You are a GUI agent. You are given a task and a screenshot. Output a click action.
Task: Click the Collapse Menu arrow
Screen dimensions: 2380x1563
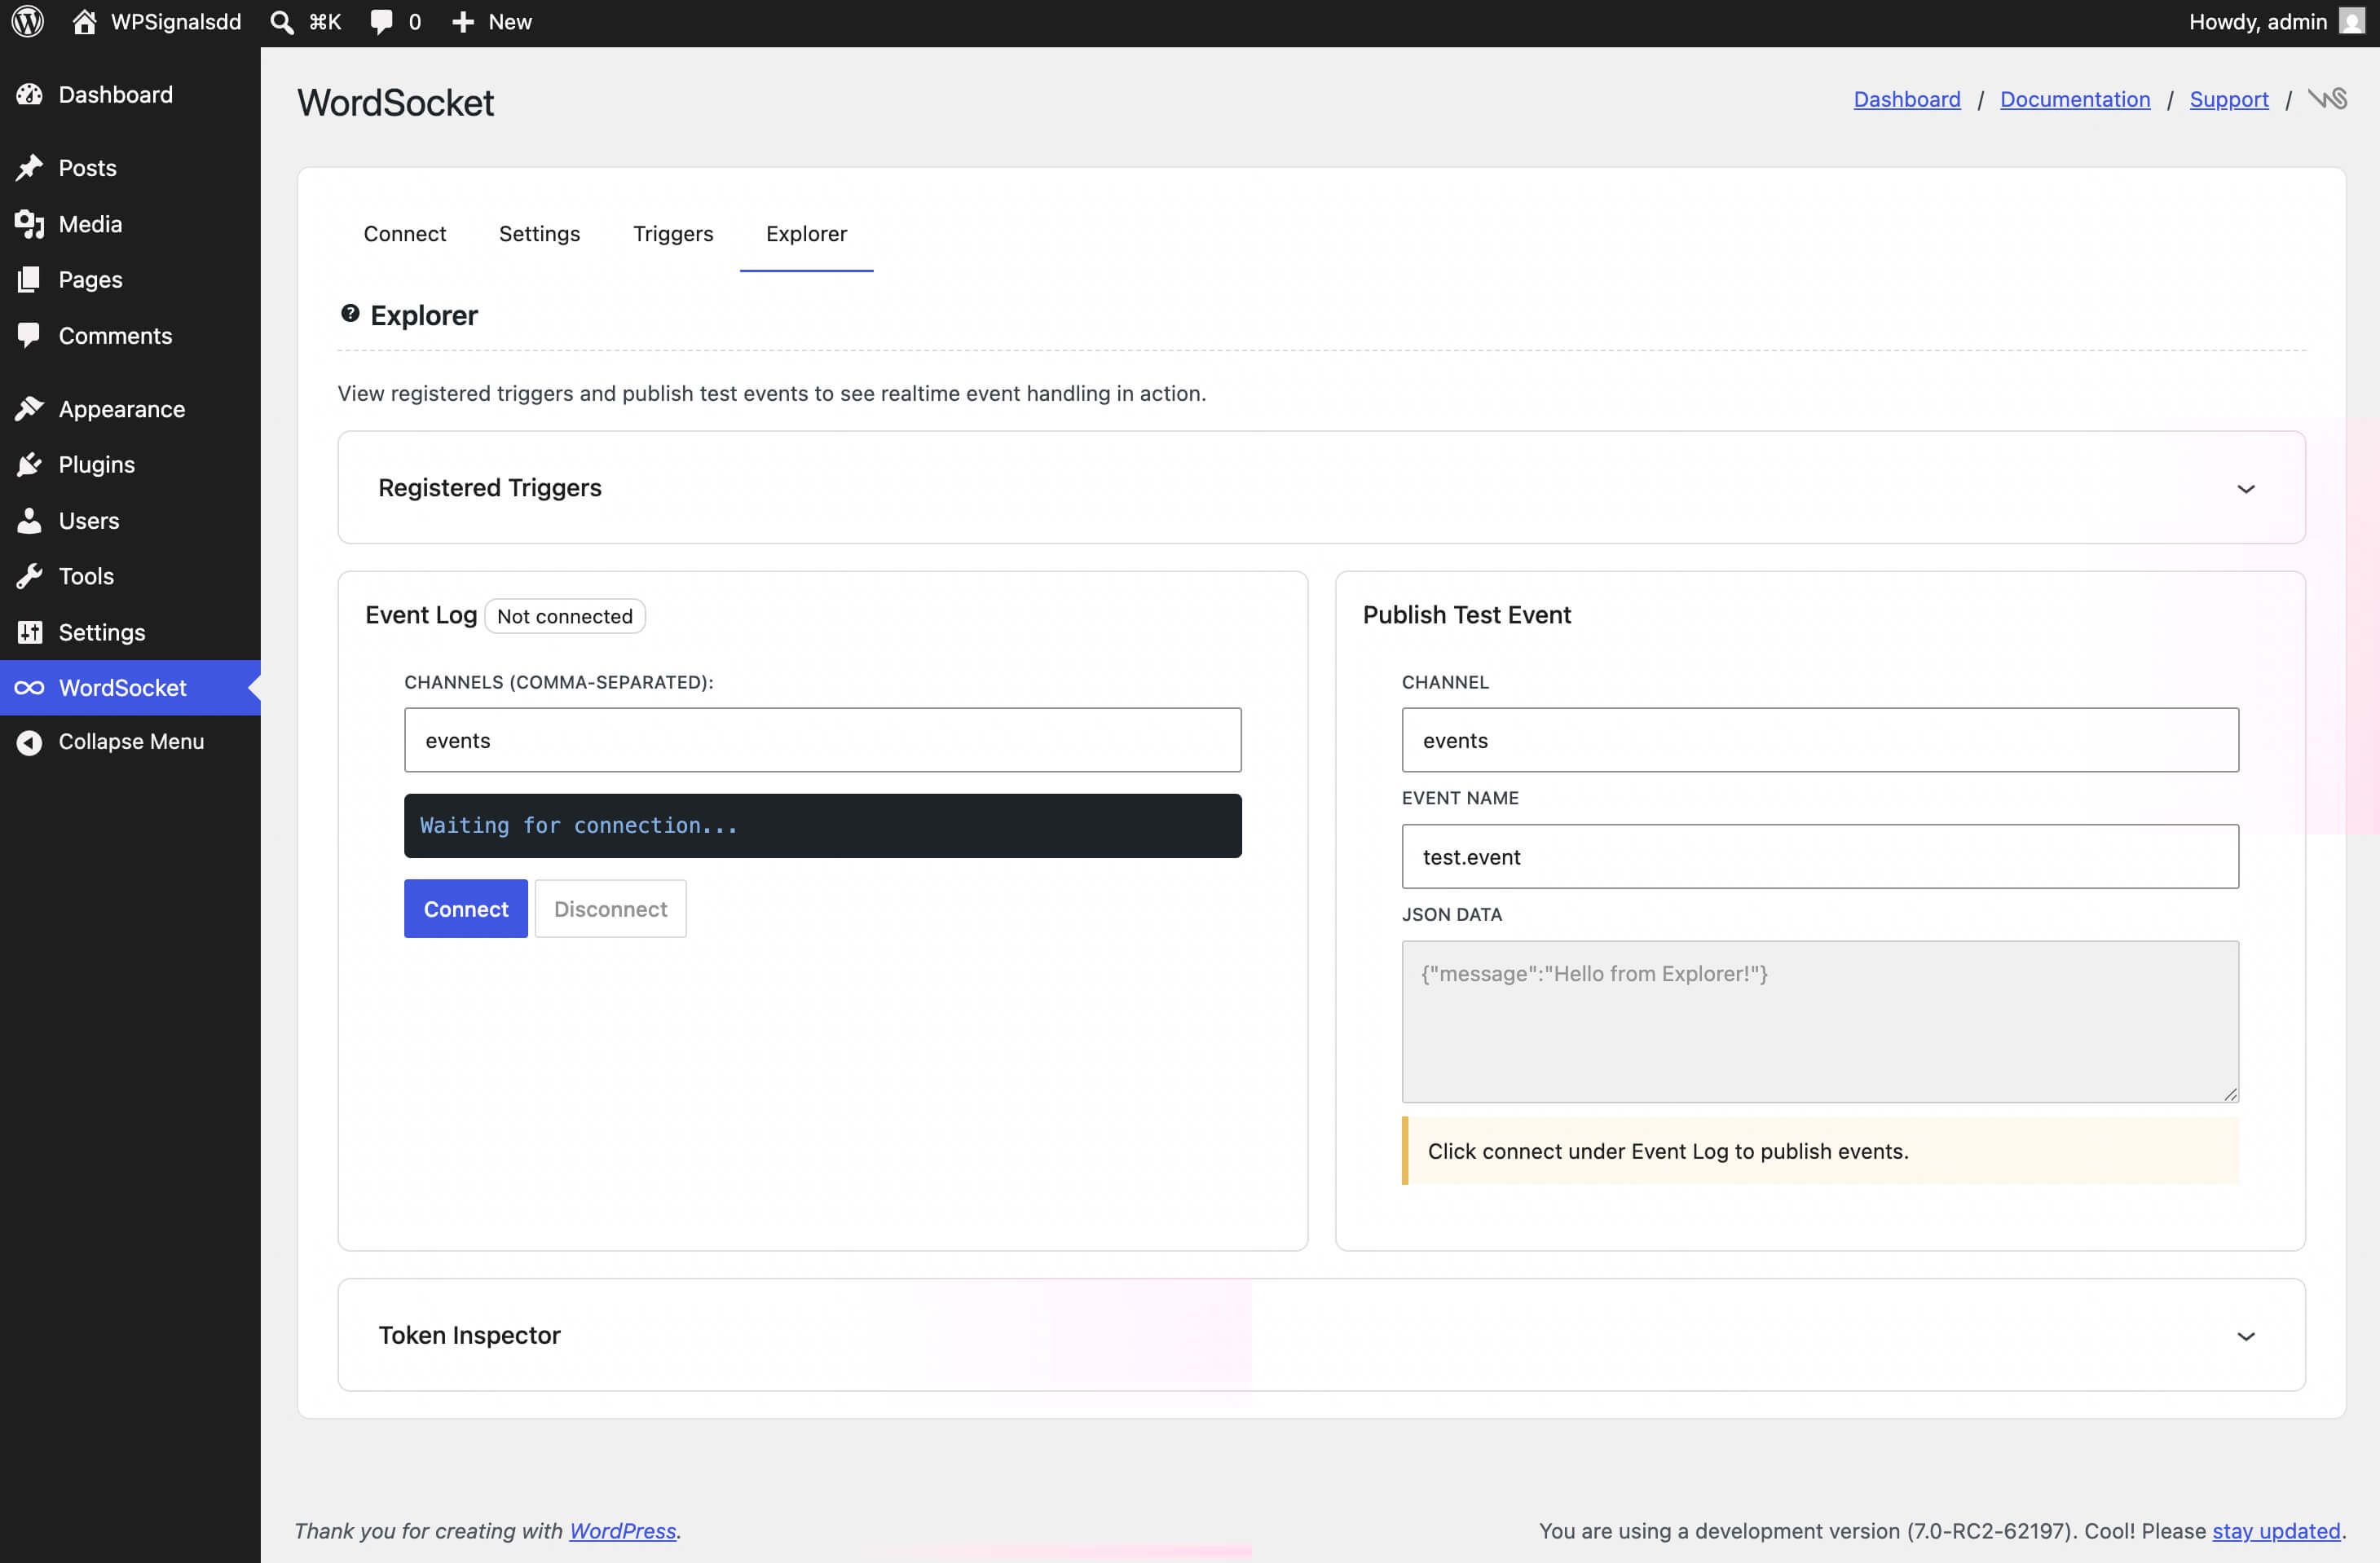[x=29, y=741]
